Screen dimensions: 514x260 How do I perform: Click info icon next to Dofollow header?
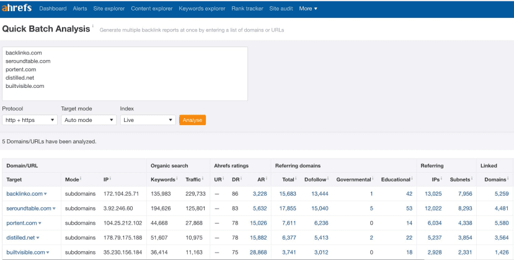pyautogui.click(x=328, y=178)
